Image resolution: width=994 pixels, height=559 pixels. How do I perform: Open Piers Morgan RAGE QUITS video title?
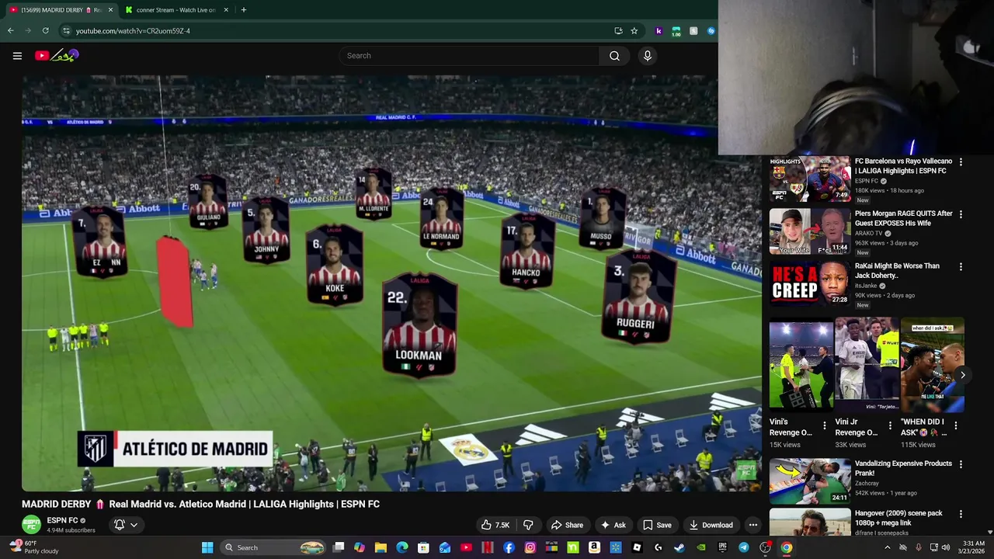[903, 218]
